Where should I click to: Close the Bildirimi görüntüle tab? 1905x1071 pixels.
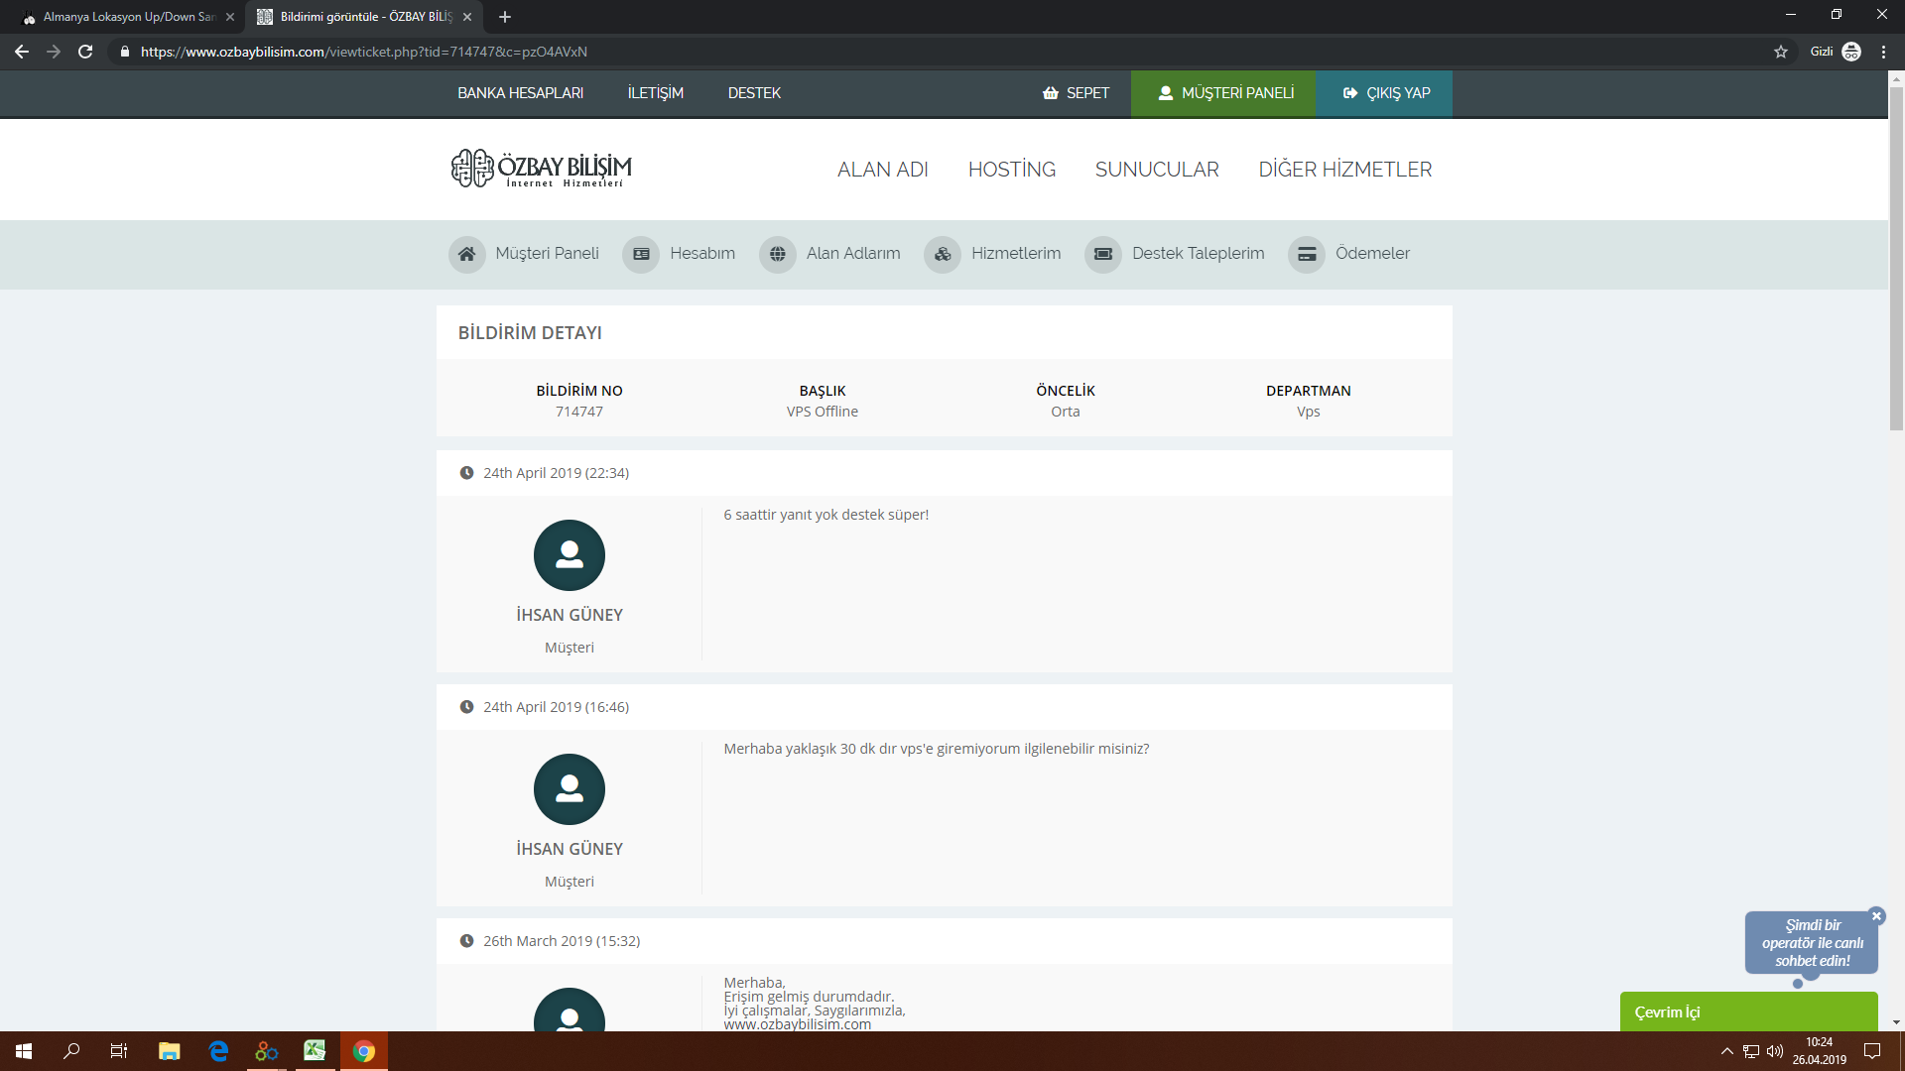tap(467, 17)
